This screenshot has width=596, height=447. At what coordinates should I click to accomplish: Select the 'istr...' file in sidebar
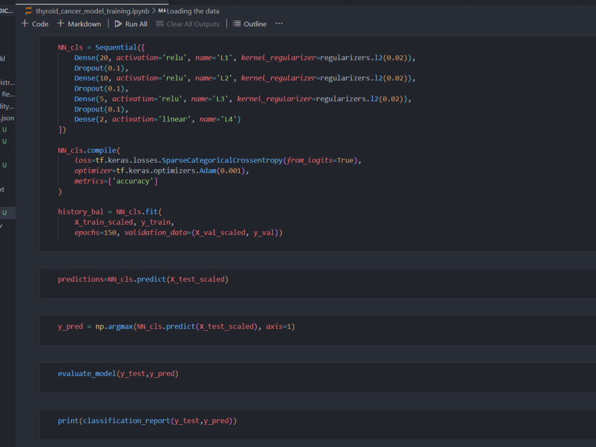[x=8, y=82]
